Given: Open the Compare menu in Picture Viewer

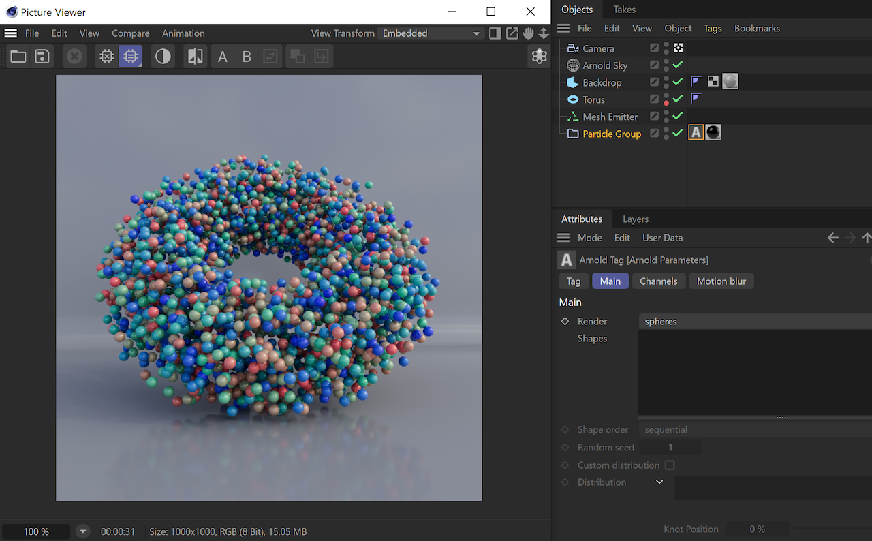Looking at the screenshot, I should click(x=130, y=33).
